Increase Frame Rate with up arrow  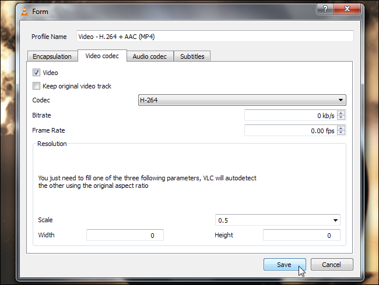[341, 128]
